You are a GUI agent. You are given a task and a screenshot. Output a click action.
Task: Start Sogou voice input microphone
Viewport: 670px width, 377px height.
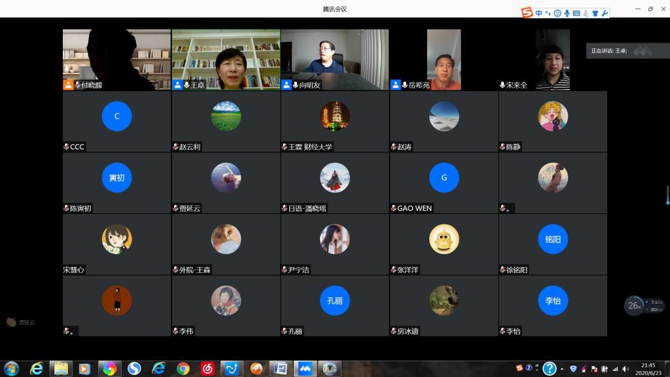pos(567,13)
